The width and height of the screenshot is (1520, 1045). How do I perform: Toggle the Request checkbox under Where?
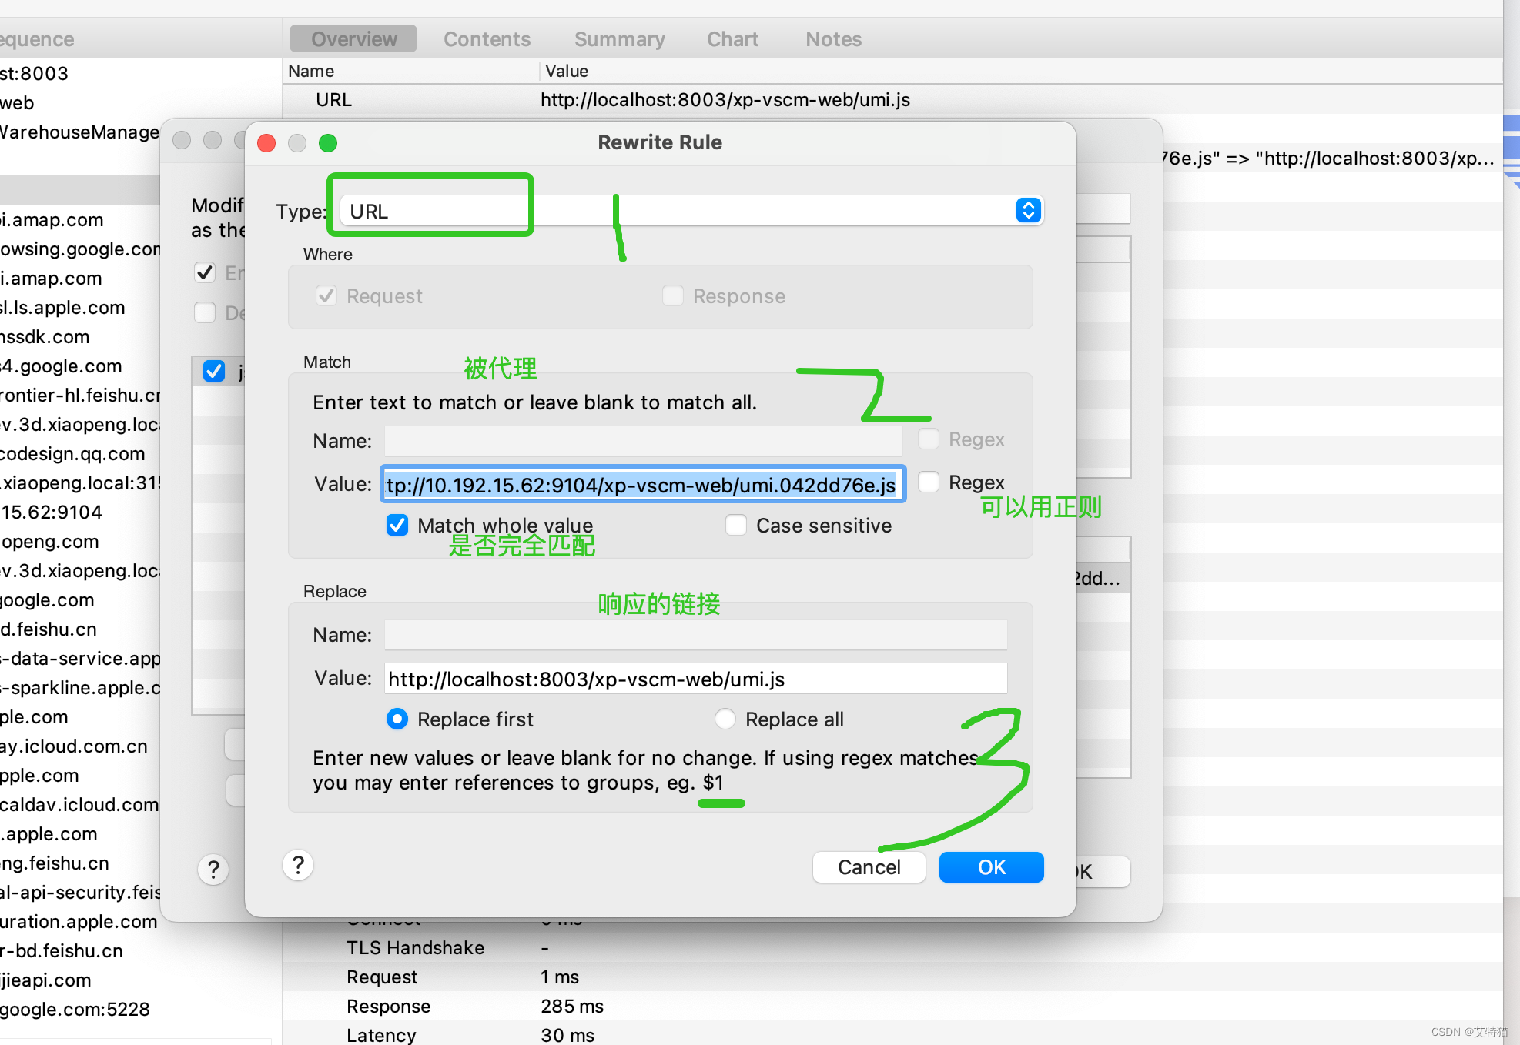pyautogui.click(x=326, y=295)
